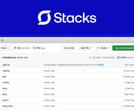Open the 316 tags link

pyautogui.click(x=39, y=48)
